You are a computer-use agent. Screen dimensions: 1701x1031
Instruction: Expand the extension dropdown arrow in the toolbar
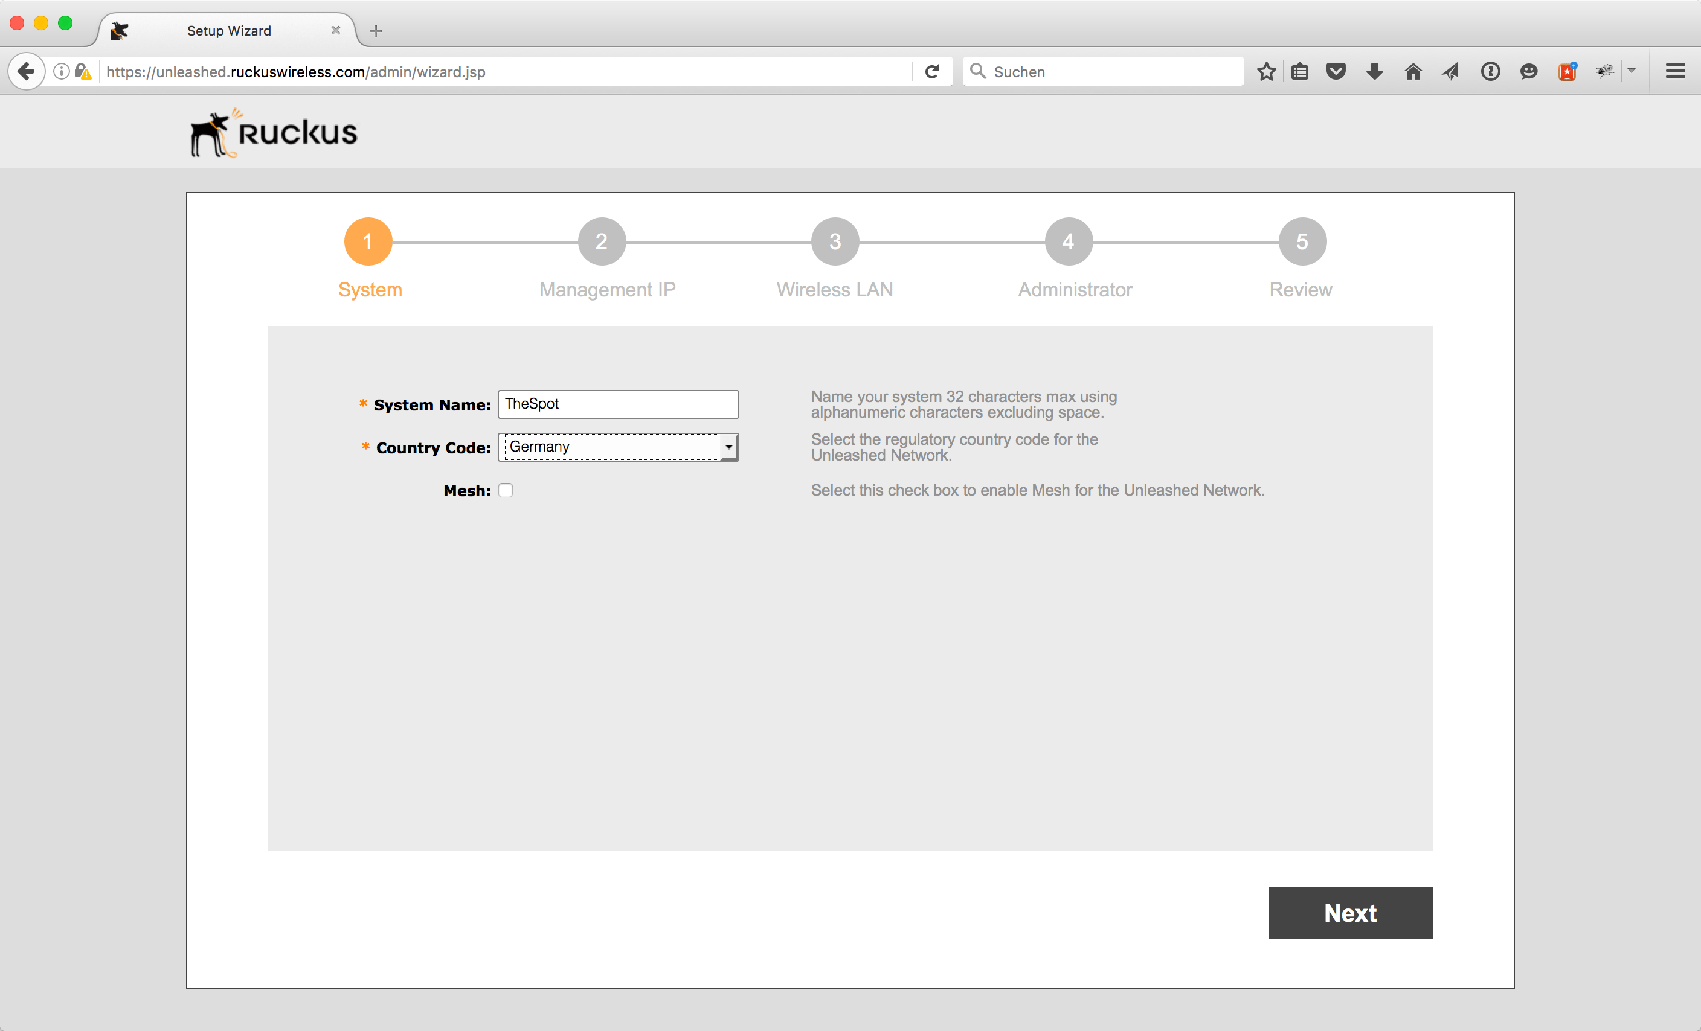(1632, 71)
